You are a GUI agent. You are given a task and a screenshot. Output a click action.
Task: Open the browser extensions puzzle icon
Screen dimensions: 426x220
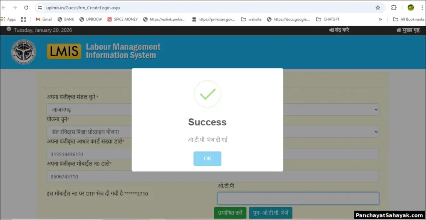click(394, 7)
